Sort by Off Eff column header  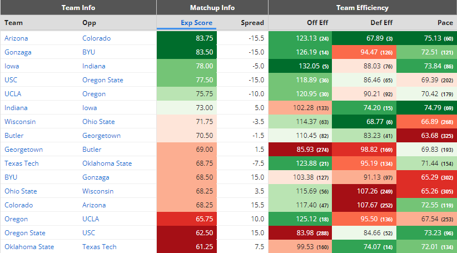click(317, 23)
